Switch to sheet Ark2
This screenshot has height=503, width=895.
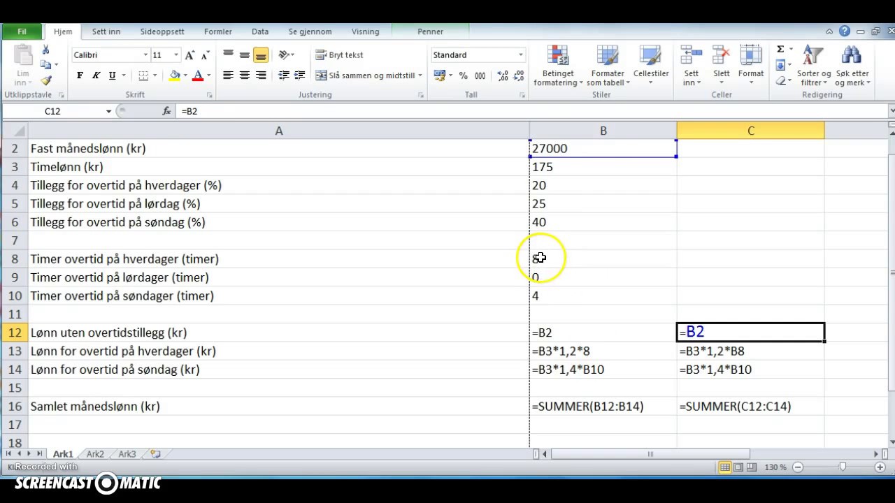[x=95, y=454]
